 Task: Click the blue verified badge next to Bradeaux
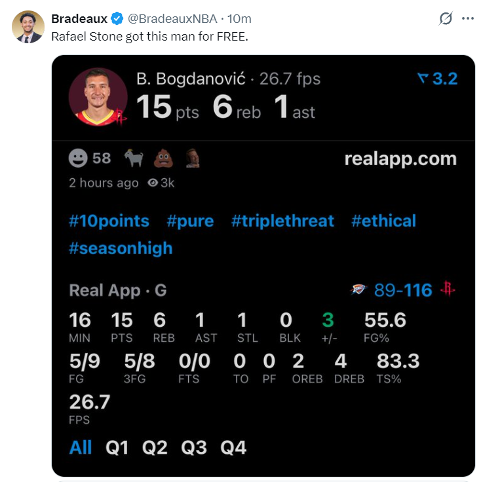[117, 19]
